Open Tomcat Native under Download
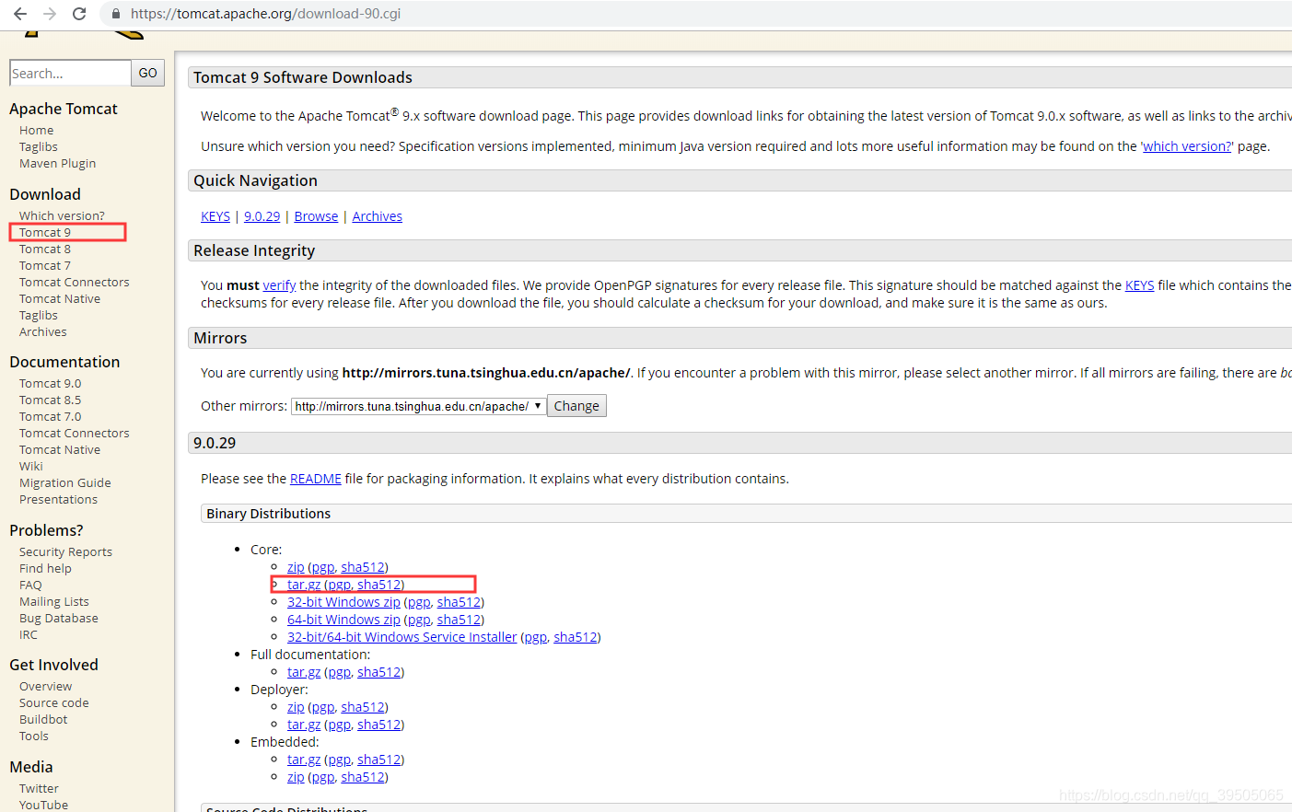This screenshot has height=812, width=1292. [x=60, y=298]
